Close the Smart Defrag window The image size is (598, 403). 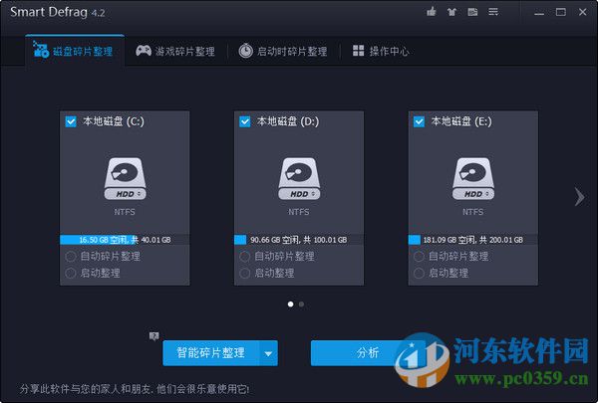(x=582, y=12)
